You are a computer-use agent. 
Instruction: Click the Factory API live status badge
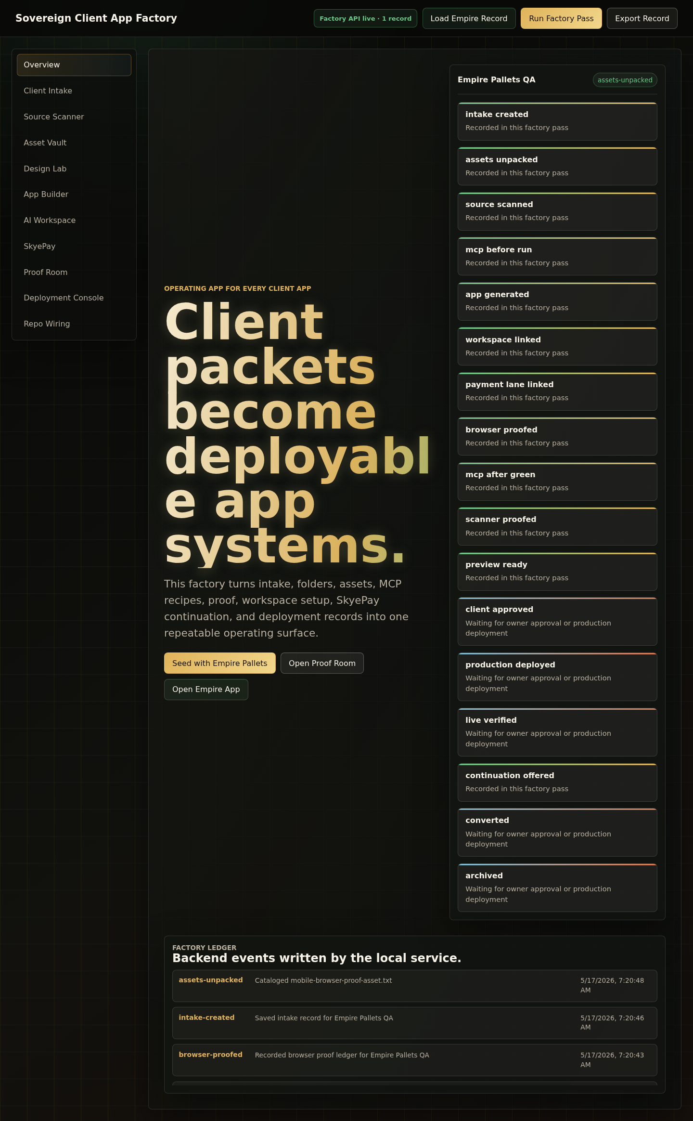[365, 18]
